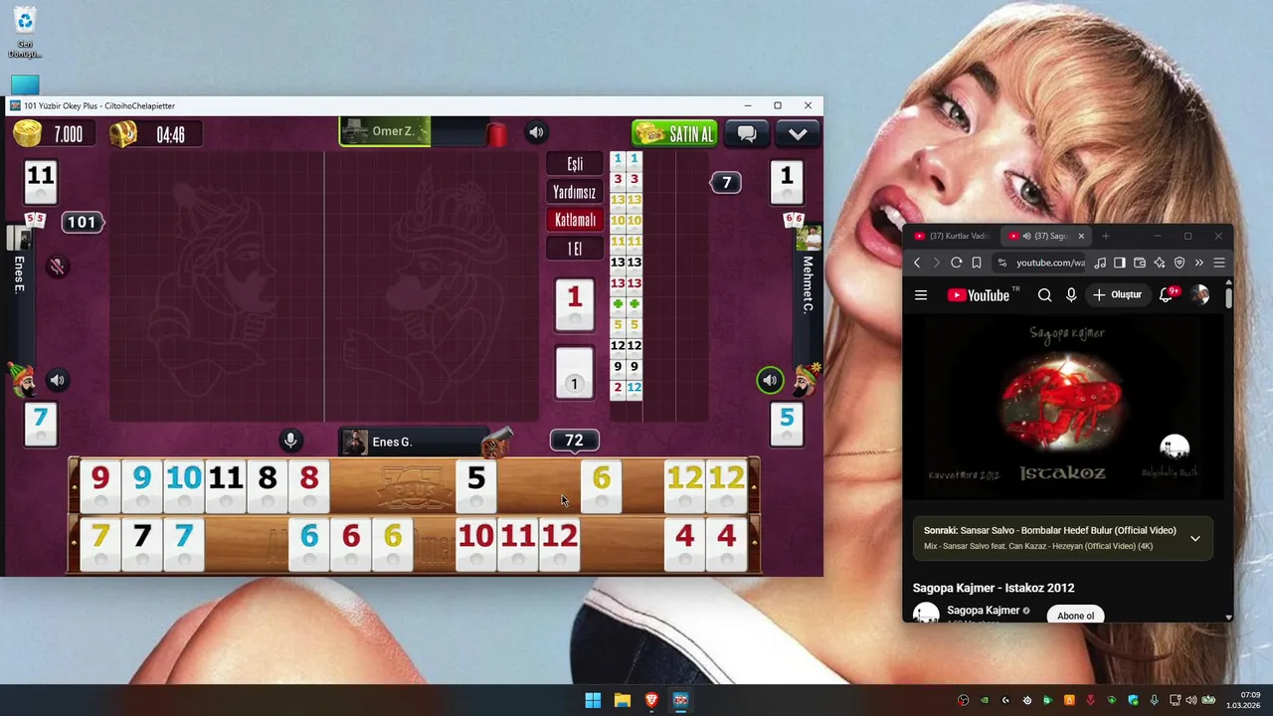Toggle the muted microphone icon under 101
Viewport: 1273px width, 716px height.
[57, 267]
